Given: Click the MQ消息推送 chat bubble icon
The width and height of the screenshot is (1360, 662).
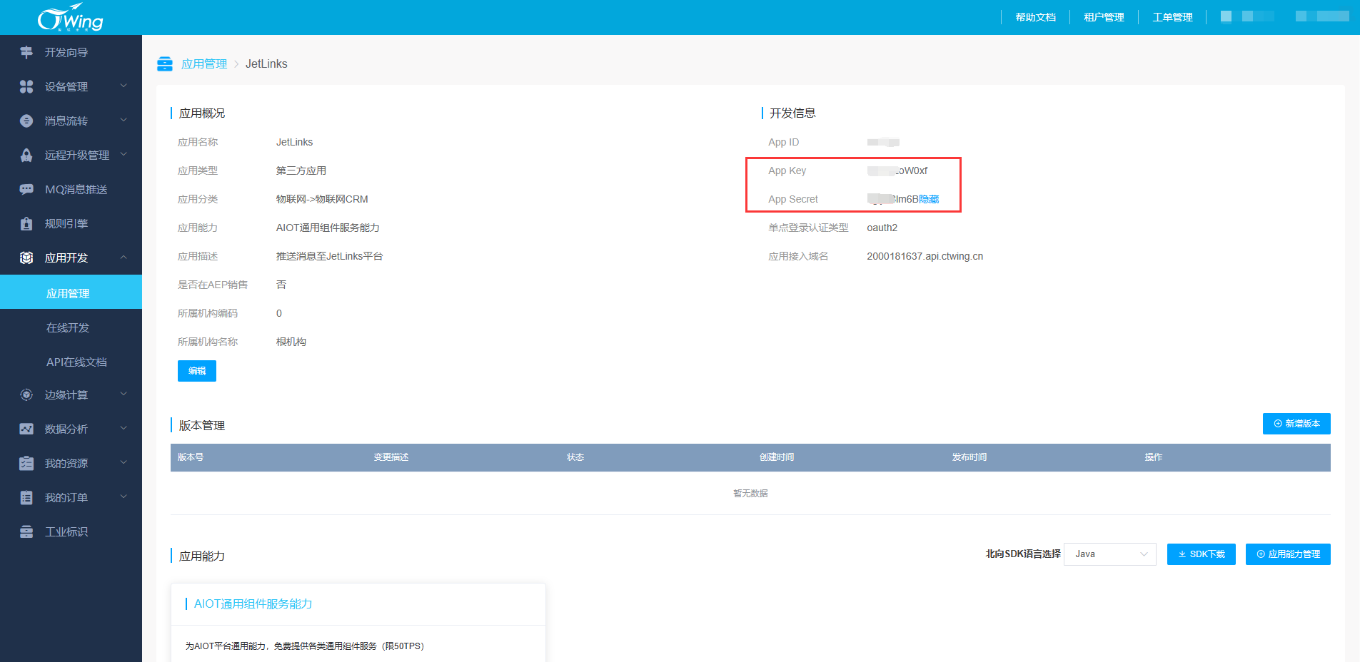Looking at the screenshot, I should click(26, 189).
